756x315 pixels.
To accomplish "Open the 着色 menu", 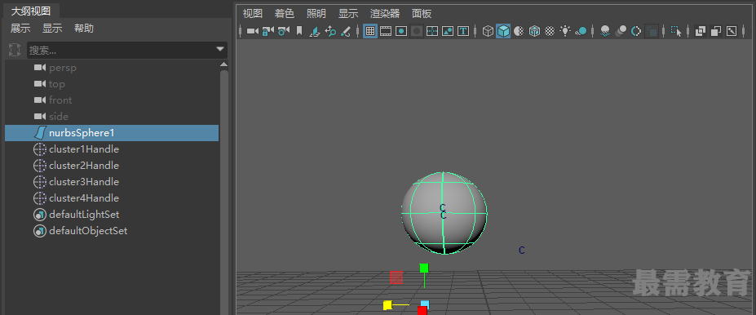I will tap(285, 14).
